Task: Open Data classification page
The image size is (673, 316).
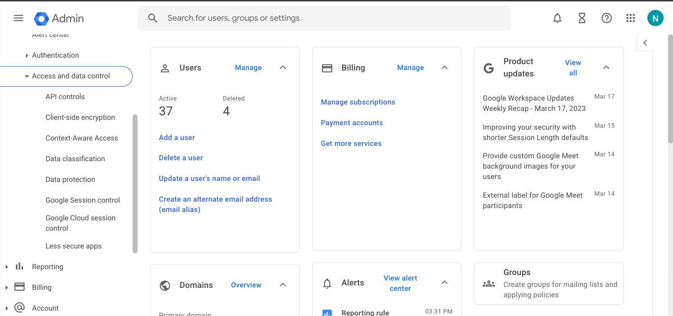Action: [x=75, y=159]
